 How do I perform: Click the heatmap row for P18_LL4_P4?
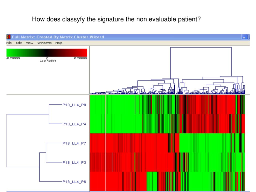pyautogui.click(x=167, y=123)
